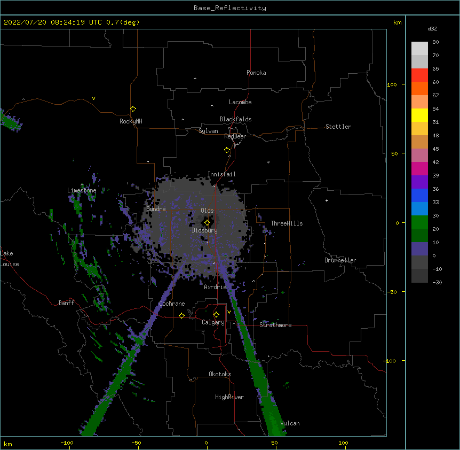460x450 pixels.
Task: Click the km unit label at bottom left
Action: tap(8, 444)
